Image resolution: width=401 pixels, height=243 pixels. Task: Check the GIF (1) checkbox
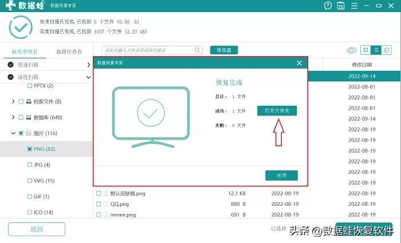tap(30, 196)
